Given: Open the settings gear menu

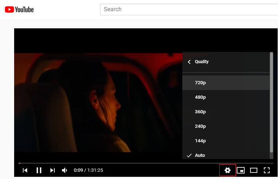Looking at the screenshot, I should pos(228,170).
